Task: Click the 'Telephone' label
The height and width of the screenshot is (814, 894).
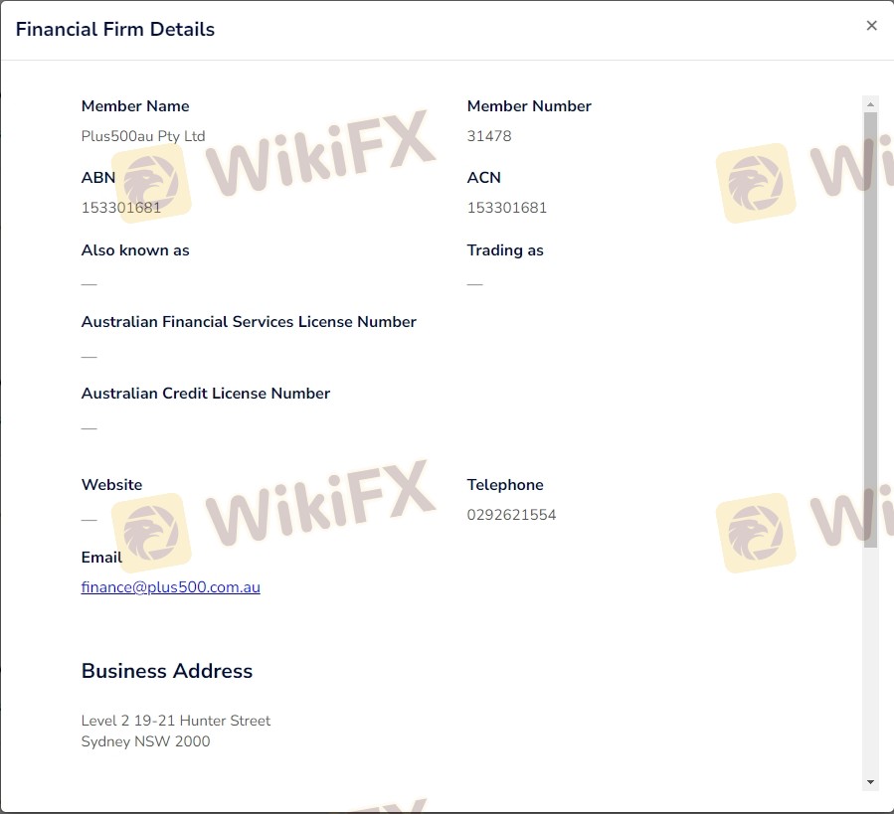Action: (505, 485)
